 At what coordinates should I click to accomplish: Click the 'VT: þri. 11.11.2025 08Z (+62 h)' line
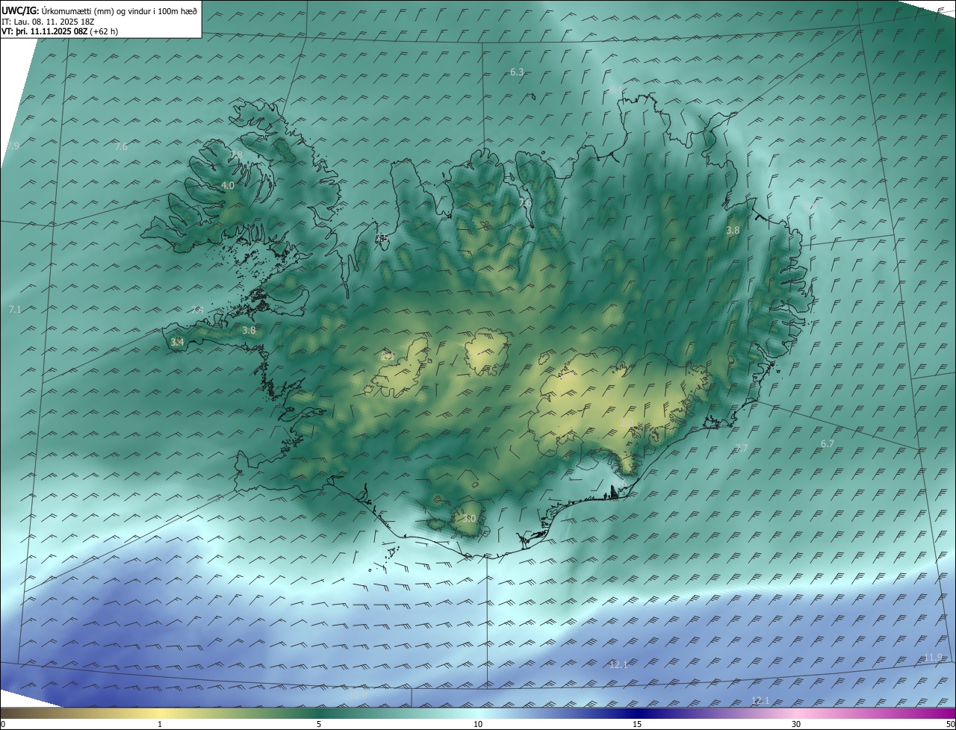60,31
